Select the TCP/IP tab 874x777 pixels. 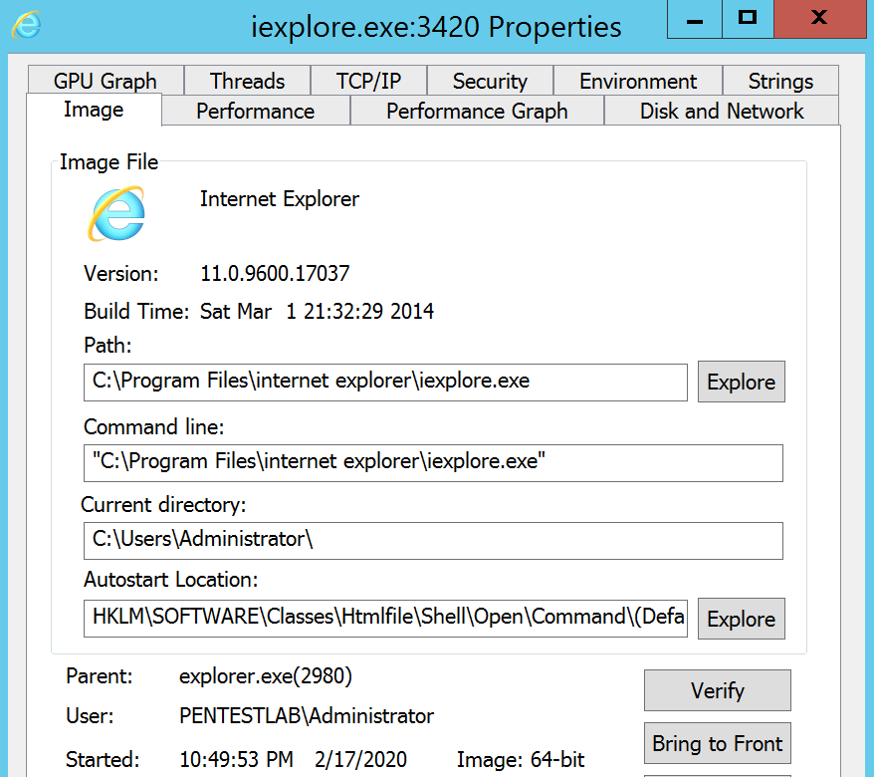point(368,82)
